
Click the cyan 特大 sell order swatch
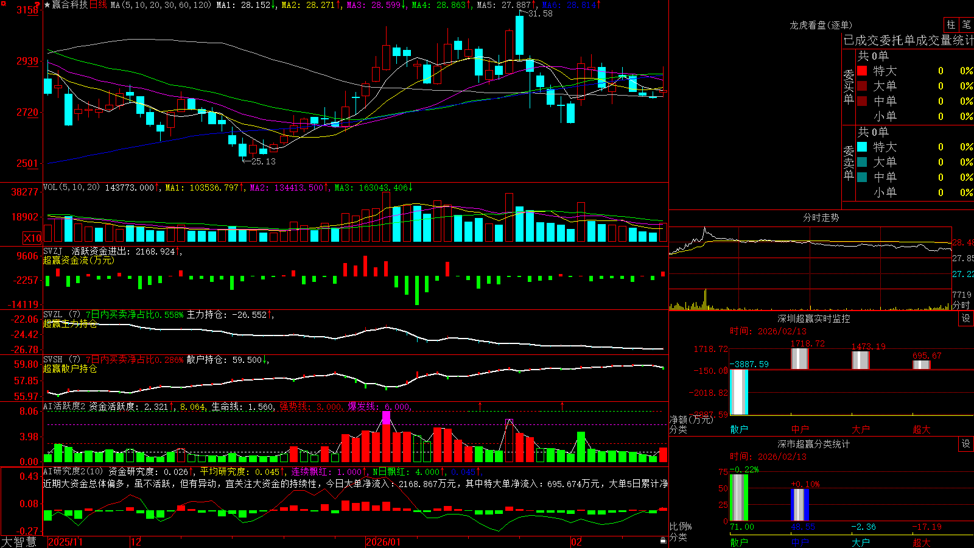click(x=862, y=147)
